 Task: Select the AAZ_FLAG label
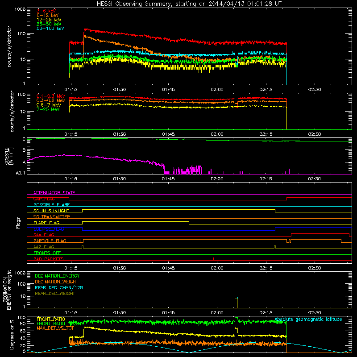44,247
